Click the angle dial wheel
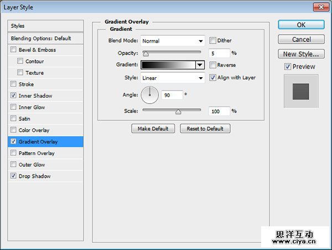332x250 pixels. pos(149,95)
